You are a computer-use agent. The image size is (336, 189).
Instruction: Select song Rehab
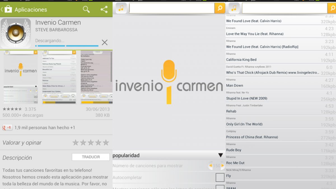tap(281, 108)
